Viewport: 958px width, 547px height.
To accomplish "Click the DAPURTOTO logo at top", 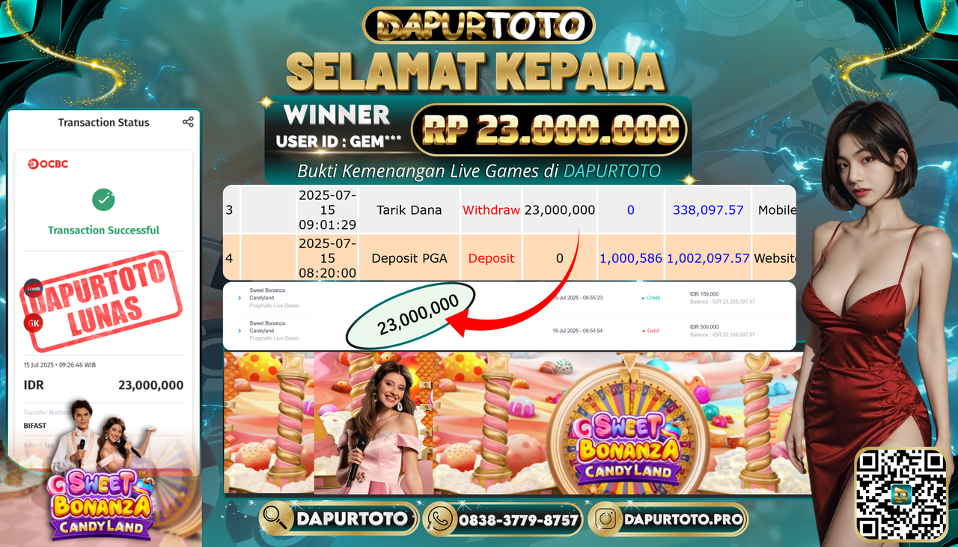I will [479, 25].
